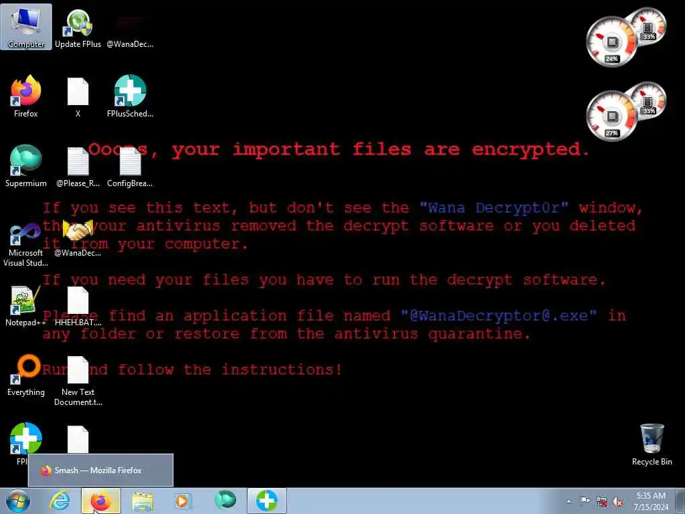
Task: Select the Computer desktop icon
Action: click(26, 27)
